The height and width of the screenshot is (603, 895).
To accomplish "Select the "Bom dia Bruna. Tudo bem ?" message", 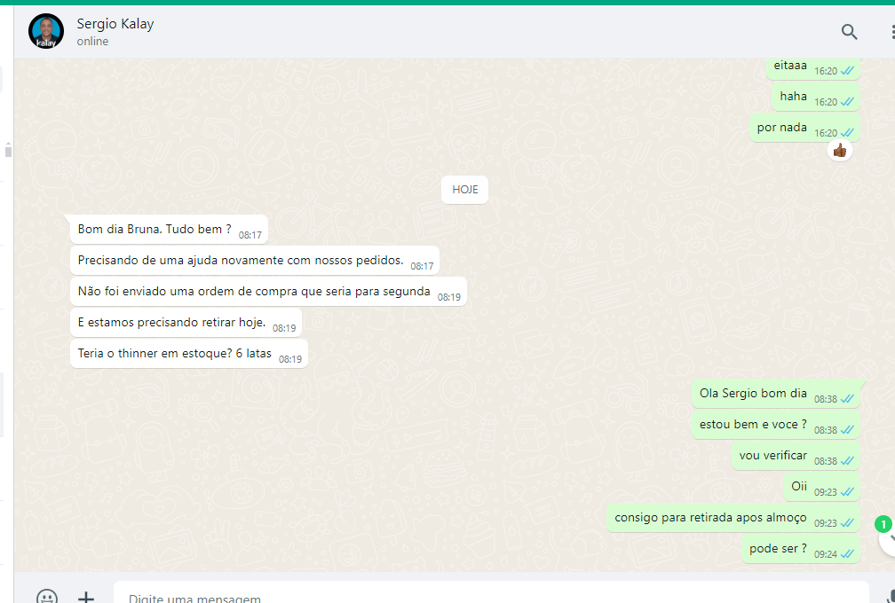I will [154, 230].
